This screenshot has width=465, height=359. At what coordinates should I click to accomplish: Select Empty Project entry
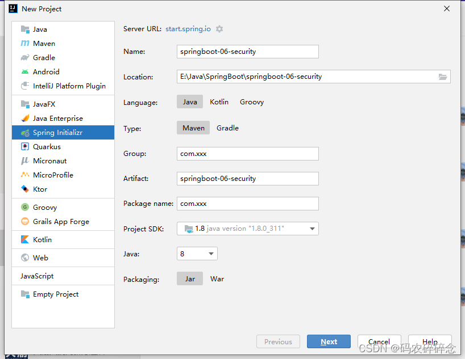(63, 294)
